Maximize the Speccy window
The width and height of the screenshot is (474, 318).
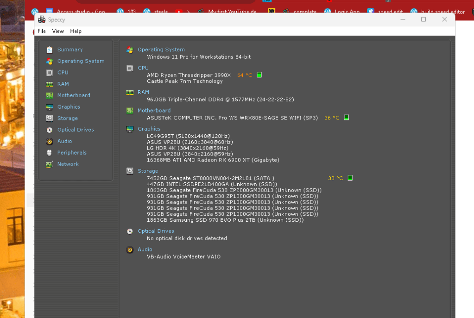click(x=423, y=19)
